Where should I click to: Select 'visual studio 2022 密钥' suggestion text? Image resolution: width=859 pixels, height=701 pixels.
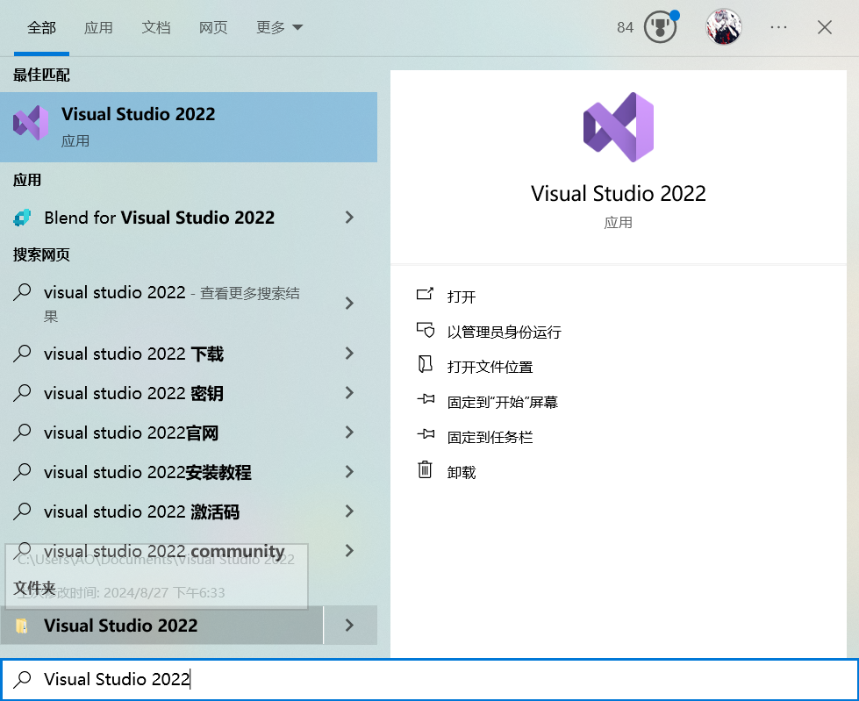133,393
